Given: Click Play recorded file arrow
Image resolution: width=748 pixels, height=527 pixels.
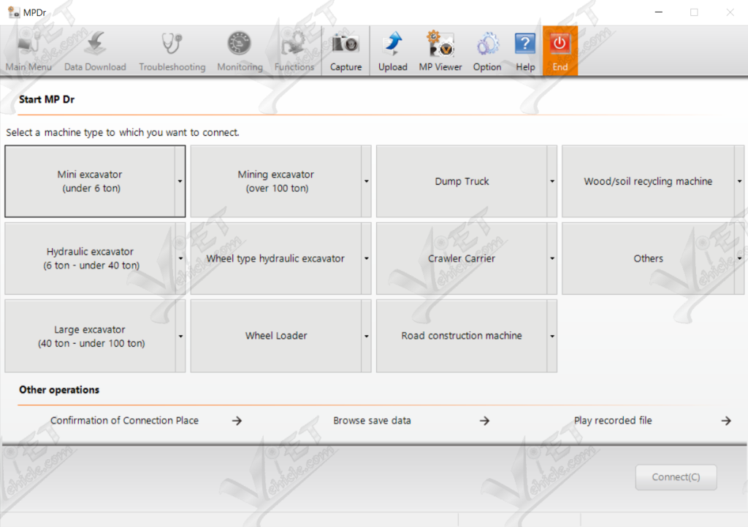Looking at the screenshot, I should 725,420.
